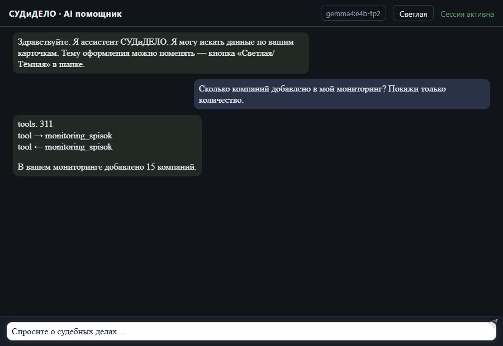Open the gemma4:e4b-tp2 model selector

353,14
